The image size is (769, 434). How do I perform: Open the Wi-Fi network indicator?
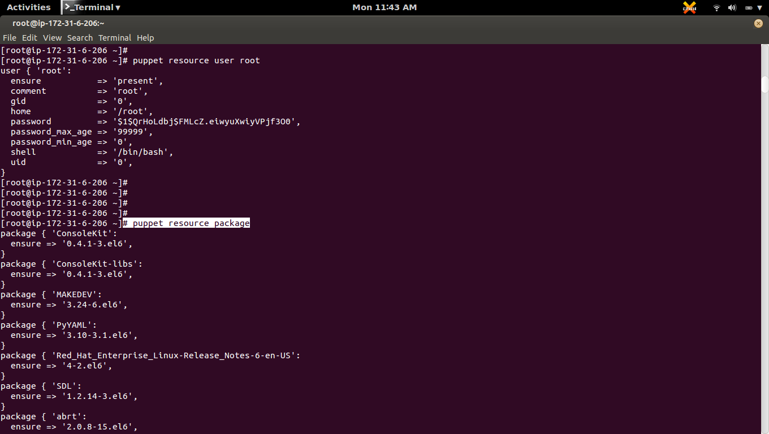[716, 8]
